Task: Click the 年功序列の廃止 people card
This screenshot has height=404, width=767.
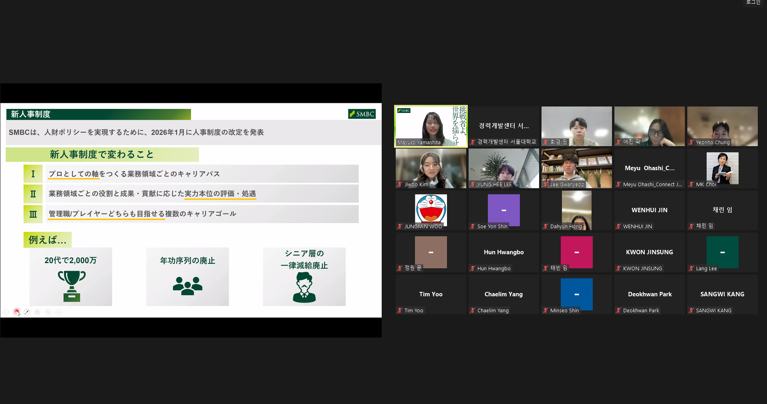Action: click(187, 277)
